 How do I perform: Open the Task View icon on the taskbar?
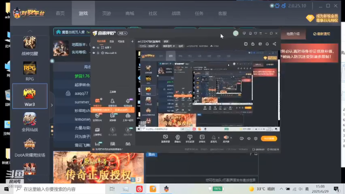click(112, 189)
